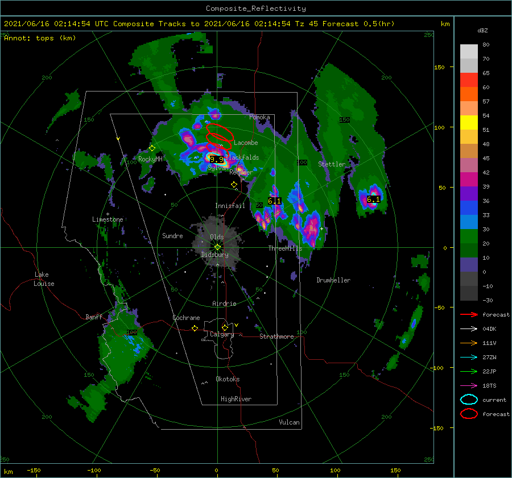Click the HighRiver label
The height and width of the screenshot is (478, 512).
pyautogui.click(x=236, y=399)
